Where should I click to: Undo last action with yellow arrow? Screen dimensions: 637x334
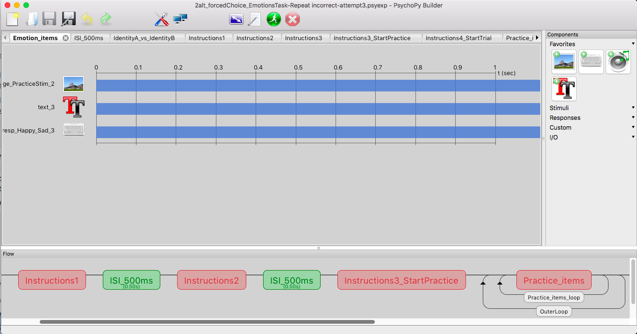(x=87, y=19)
